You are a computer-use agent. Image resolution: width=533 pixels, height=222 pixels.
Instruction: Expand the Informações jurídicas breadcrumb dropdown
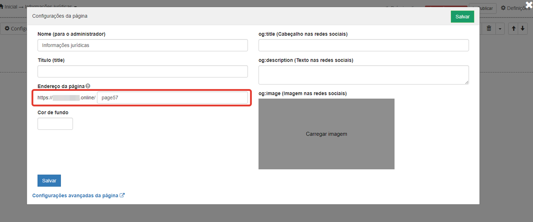coord(76,7)
